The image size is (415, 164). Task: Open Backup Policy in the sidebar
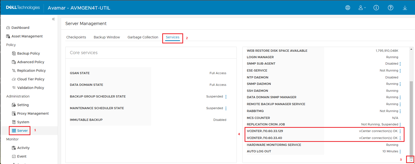click(28, 53)
